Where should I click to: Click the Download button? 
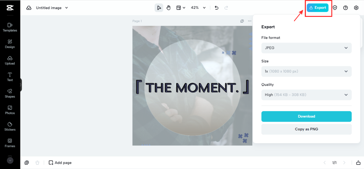point(307,116)
